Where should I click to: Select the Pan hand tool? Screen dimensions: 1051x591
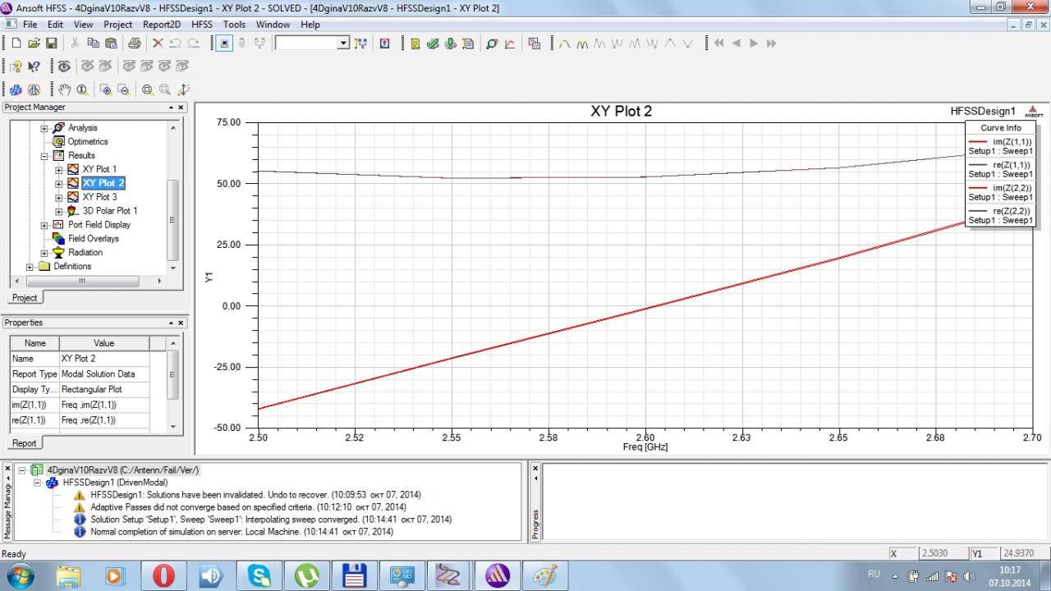[x=65, y=89]
